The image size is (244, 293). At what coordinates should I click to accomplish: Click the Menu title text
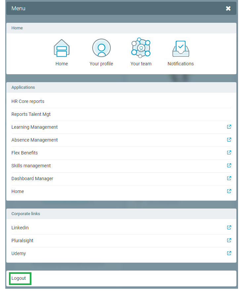(19, 8)
